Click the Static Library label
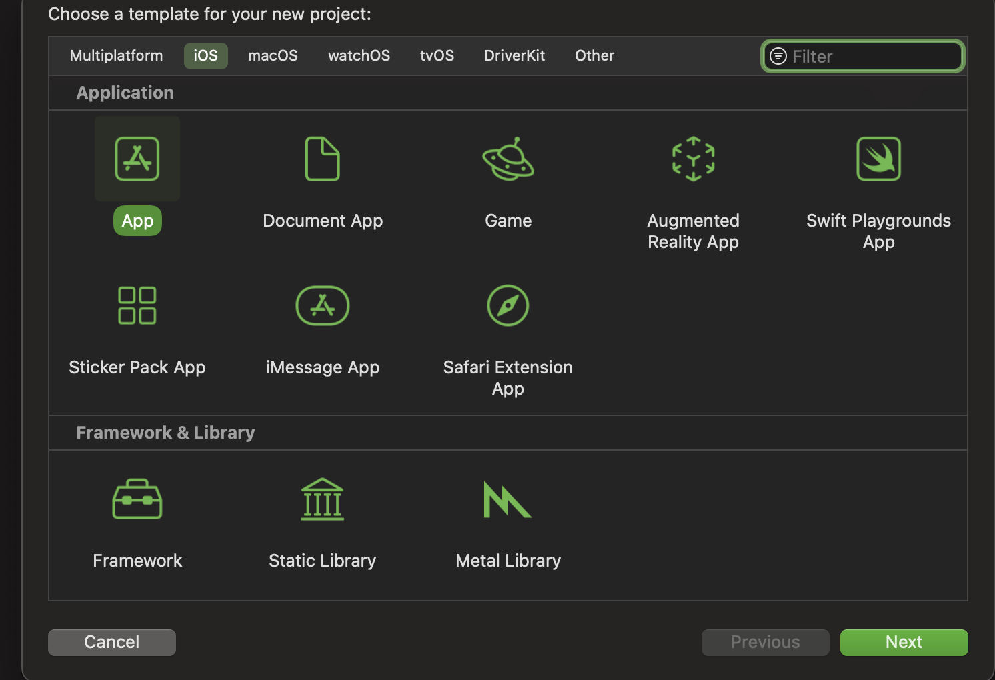Screen dimensions: 995x680 323,561
